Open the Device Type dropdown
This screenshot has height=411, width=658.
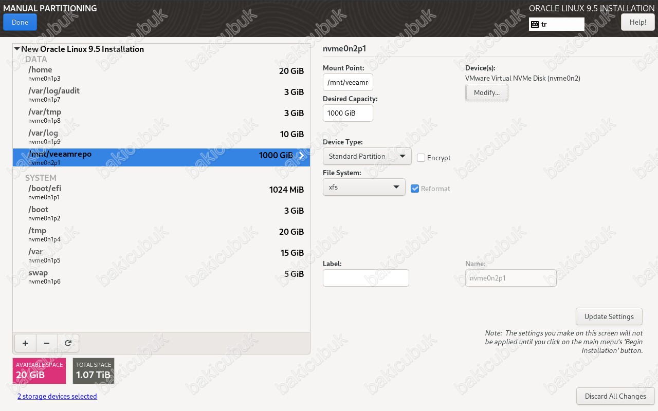[367, 156]
